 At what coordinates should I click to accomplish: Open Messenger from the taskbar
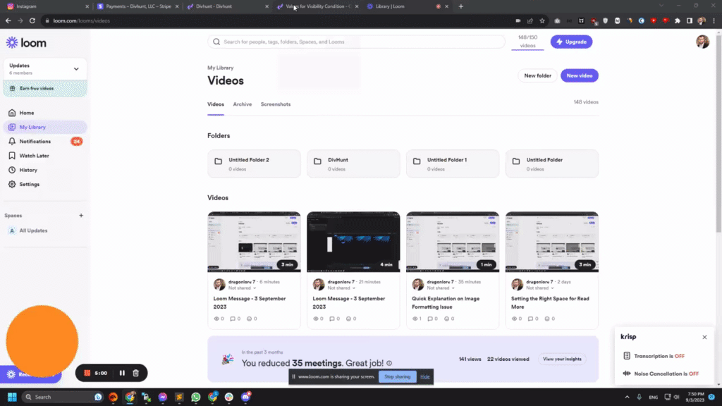click(x=163, y=397)
